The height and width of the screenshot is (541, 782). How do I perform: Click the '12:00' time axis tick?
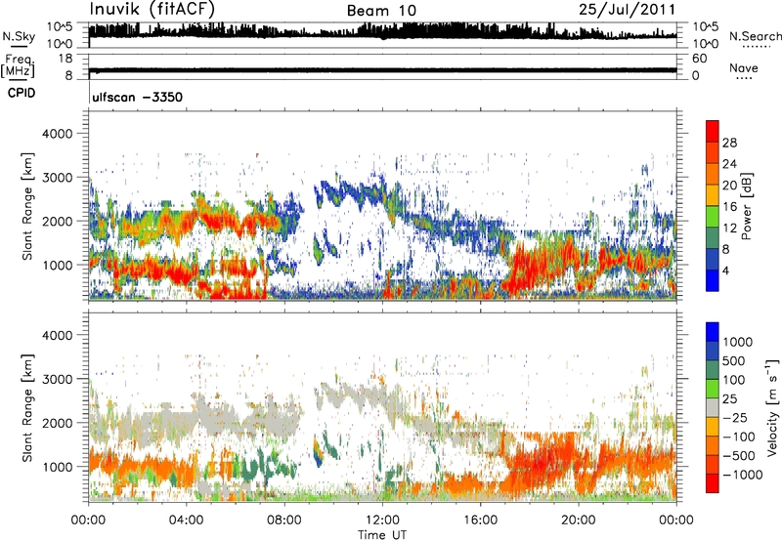382,520
